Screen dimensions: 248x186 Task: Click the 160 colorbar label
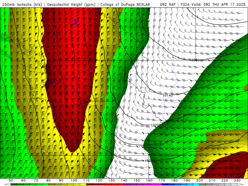coord(149,180)
